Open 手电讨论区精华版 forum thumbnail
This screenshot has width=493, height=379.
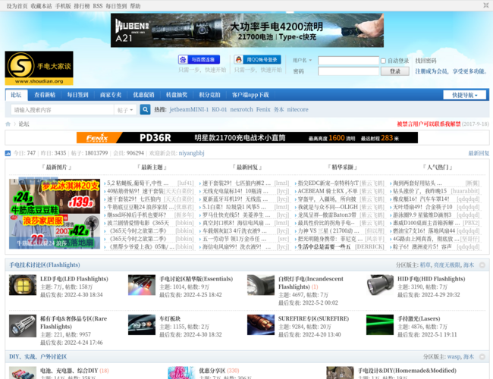142,285
